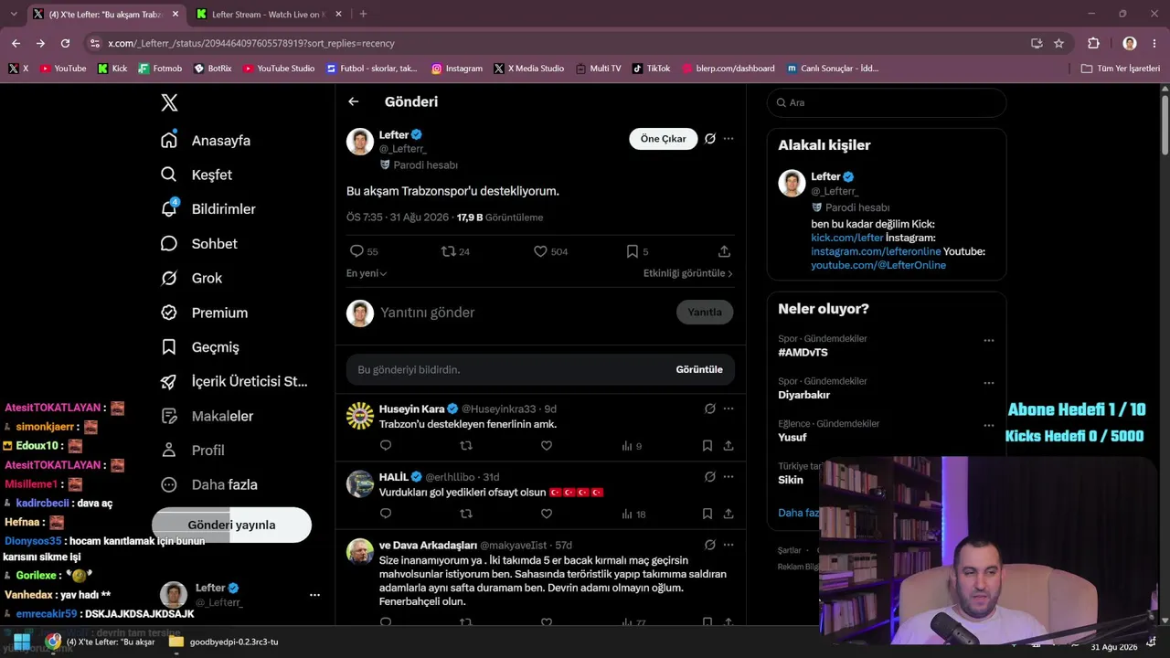Open the Fotmob bookmark
Image resolution: width=1170 pixels, height=658 pixels.
tap(160, 69)
